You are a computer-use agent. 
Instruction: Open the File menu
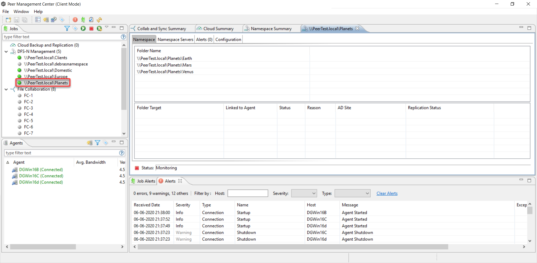tap(6, 11)
